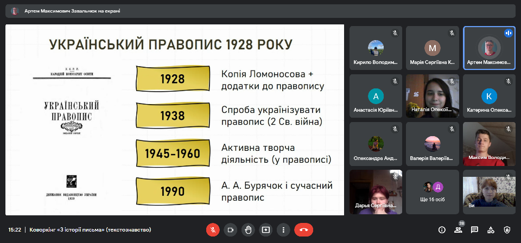Viewport: 521px width, 243px height.
Task: Open host controls lock icon
Action: coord(507,230)
